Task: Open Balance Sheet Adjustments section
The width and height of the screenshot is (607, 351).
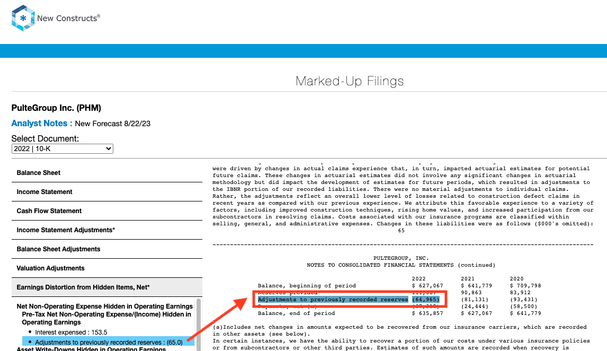Action: (107, 249)
